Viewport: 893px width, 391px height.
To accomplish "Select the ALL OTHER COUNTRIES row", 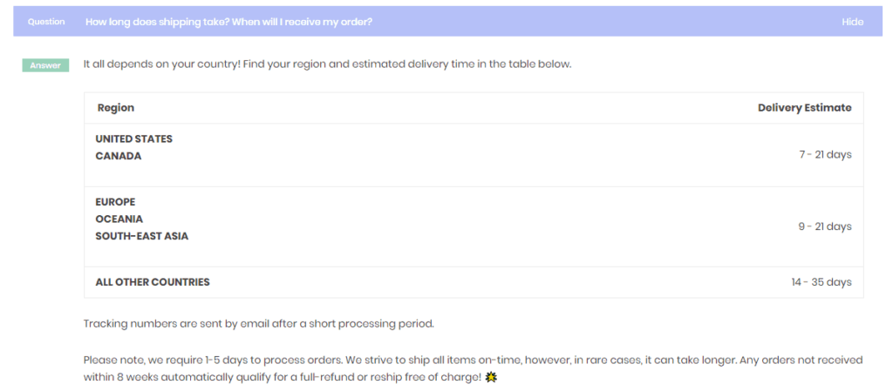I will click(x=474, y=282).
